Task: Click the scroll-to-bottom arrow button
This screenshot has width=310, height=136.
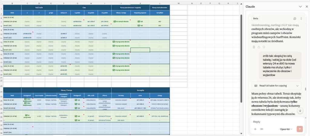Action: pyautogui.click(x=300, y=111)
